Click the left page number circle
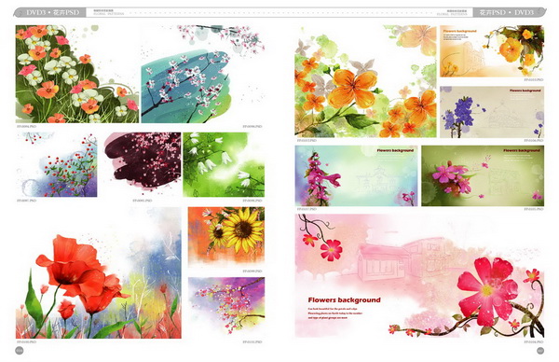This screenshot has height=362, width=559. (20, 351)
